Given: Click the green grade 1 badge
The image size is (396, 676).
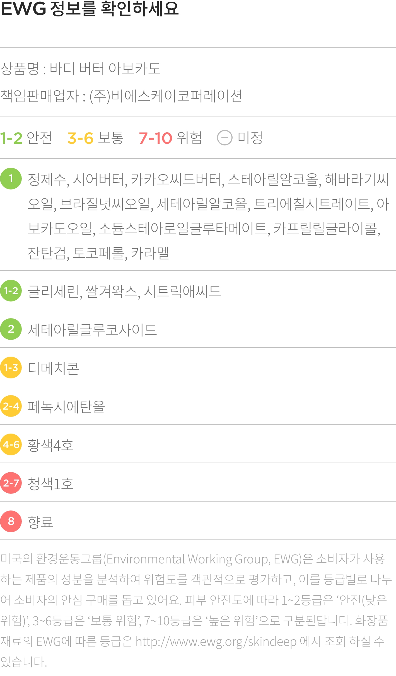Looking at the screenshot, I should tap(11, 179).
